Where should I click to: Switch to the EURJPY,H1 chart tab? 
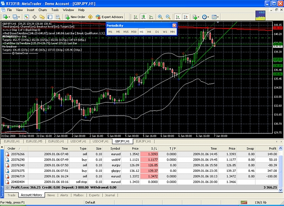tap(143, 141)
